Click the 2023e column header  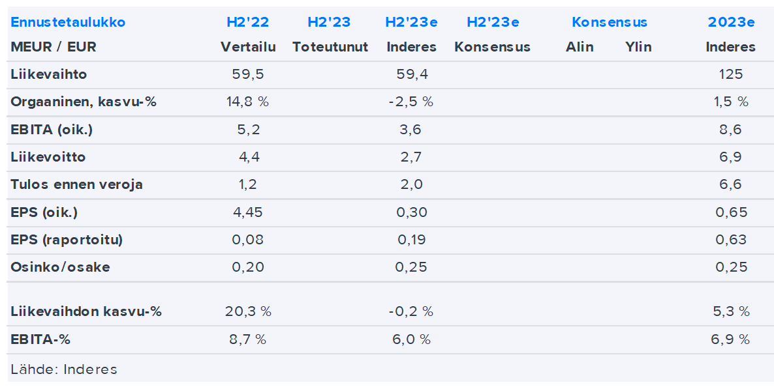731,22
